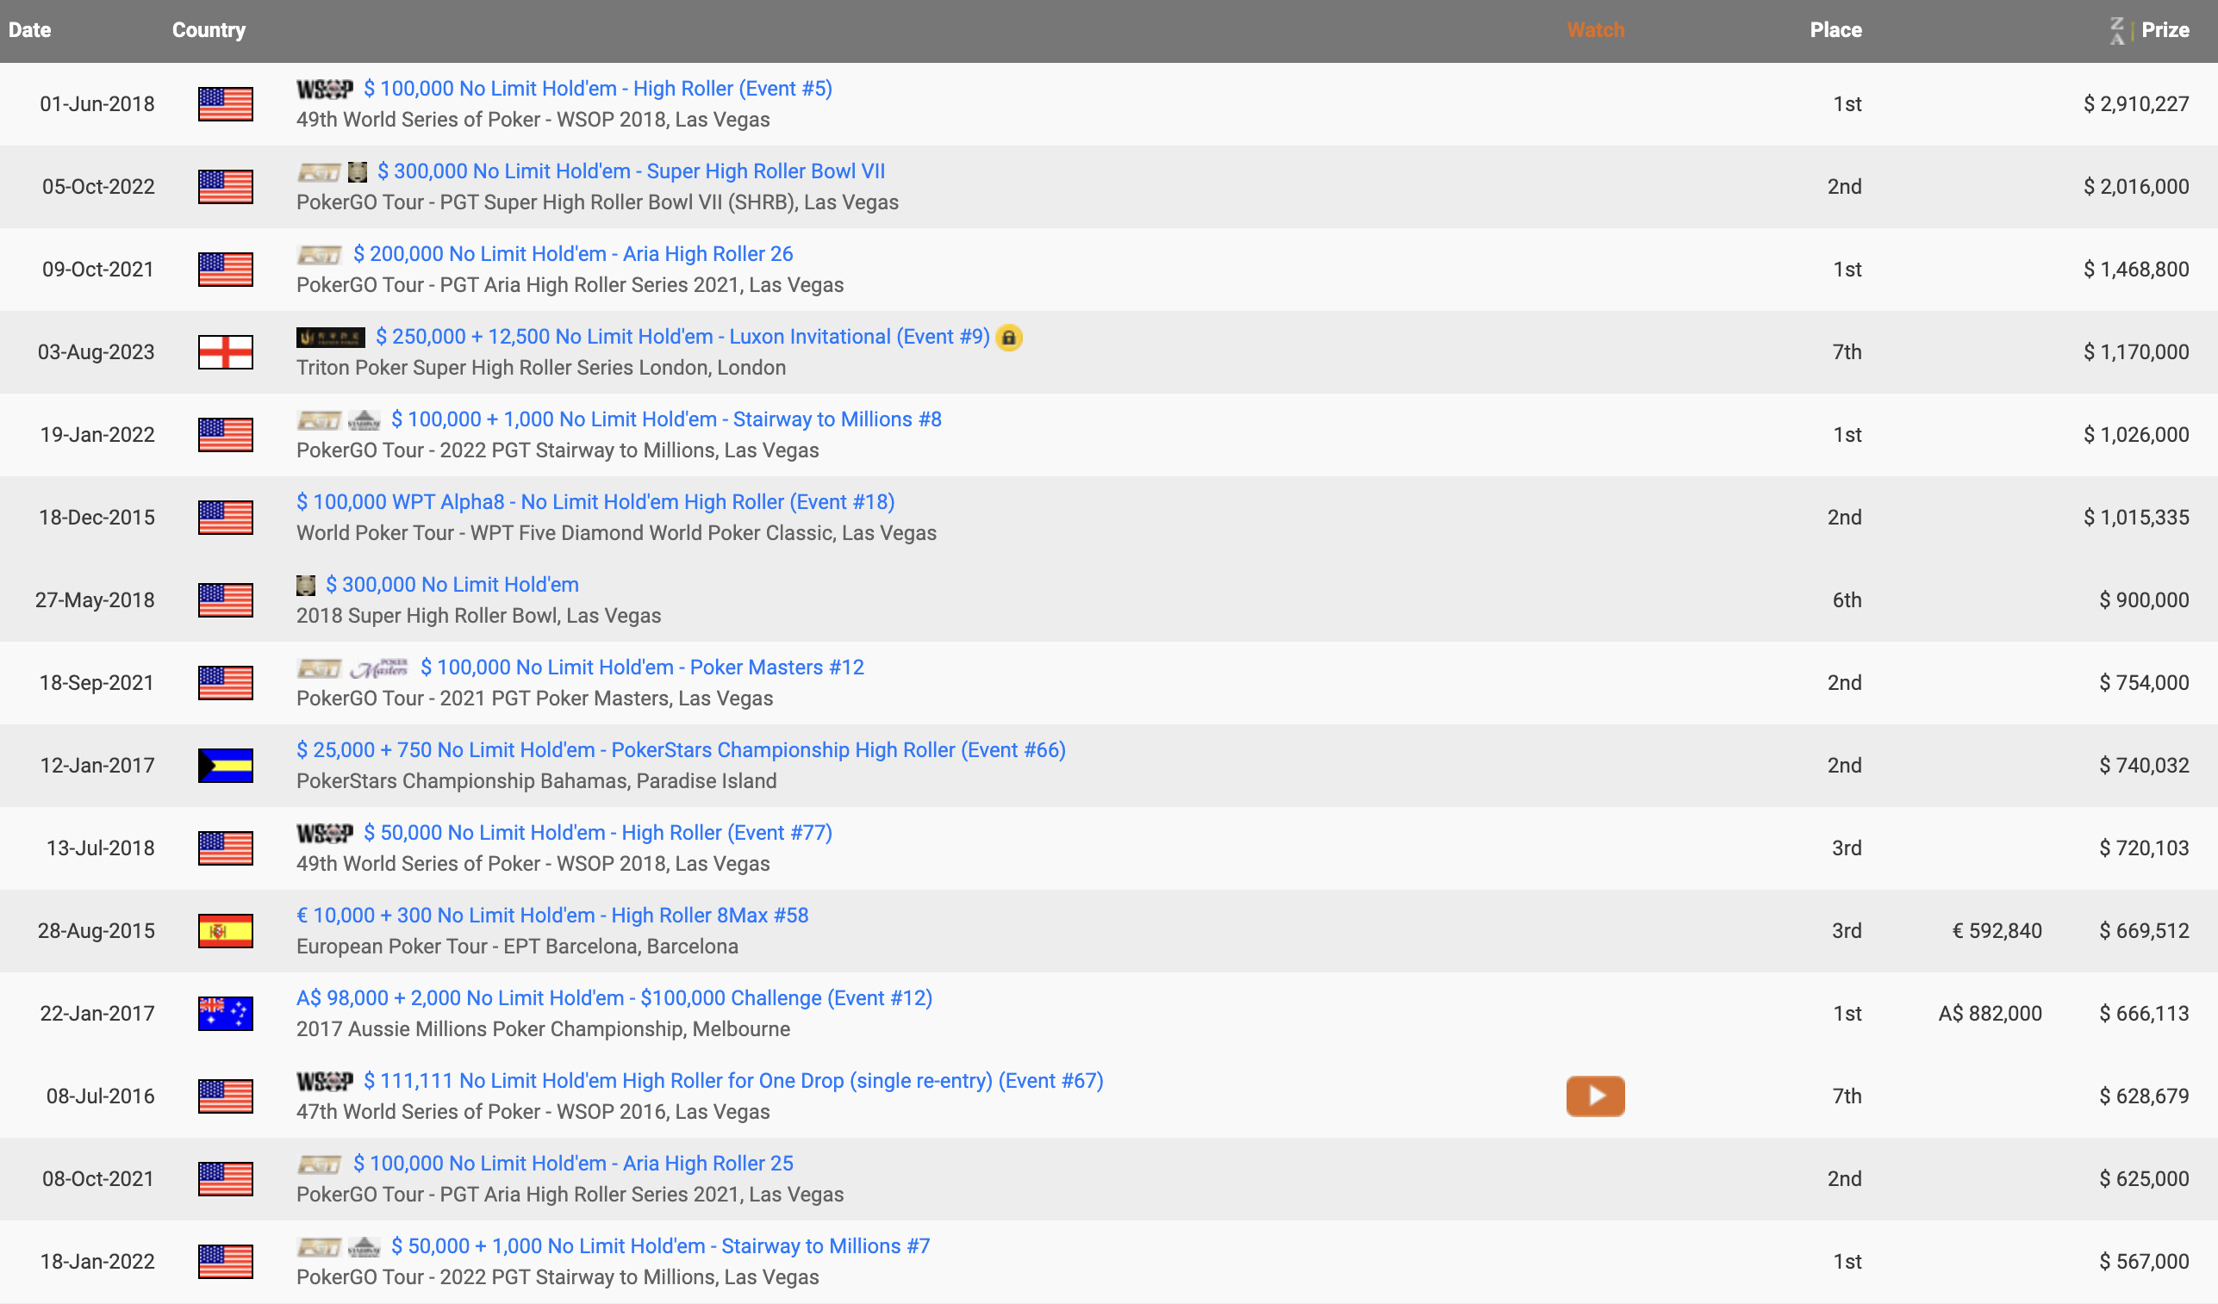Click the Australia flag on Aussie Millions row

[225, 1014]
